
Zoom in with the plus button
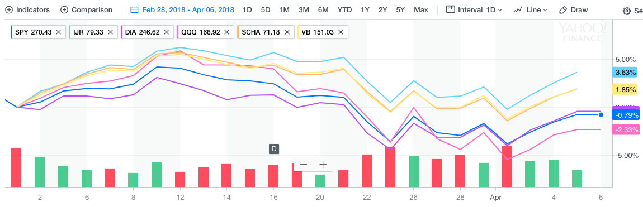[323, 165]
